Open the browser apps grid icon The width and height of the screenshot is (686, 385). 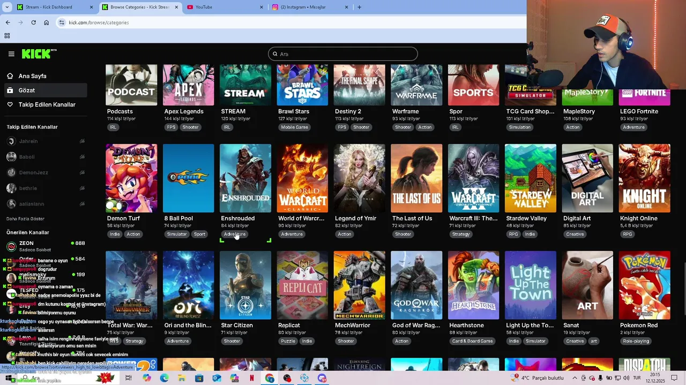click(7, 36)
